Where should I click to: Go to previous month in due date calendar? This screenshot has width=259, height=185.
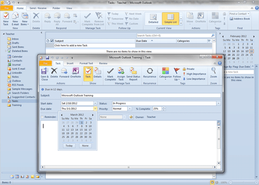click(x=62, y=115)
